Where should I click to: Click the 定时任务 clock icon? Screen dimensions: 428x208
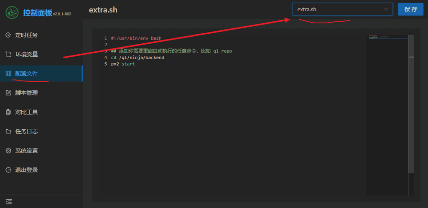(x=8, y=35)
